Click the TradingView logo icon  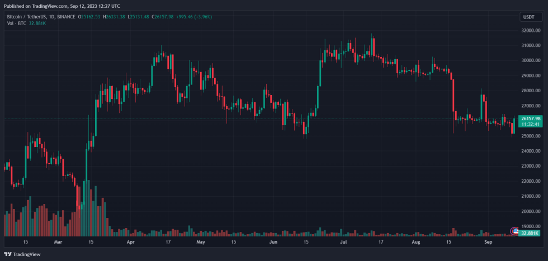tap(8, 255)
